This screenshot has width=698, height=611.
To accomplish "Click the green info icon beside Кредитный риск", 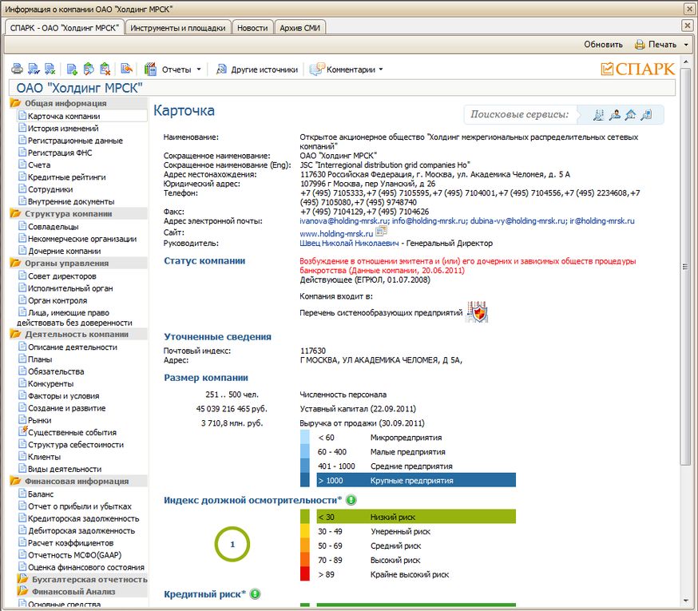I will point(255,594).
